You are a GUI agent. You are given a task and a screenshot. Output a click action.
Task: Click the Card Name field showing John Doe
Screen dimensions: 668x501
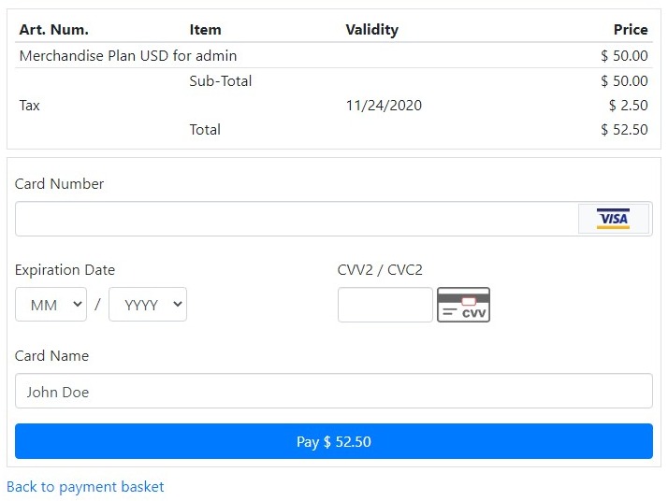tap(334, 391)
